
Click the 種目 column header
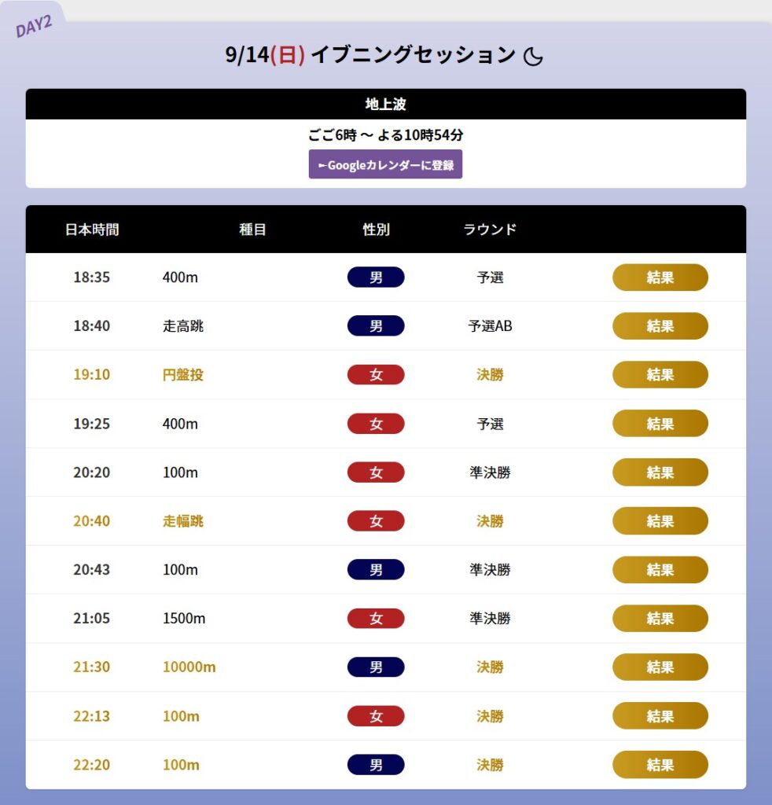click(252, 230)
